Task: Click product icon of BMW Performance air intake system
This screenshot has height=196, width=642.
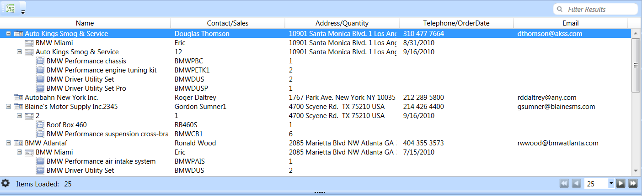Action: coord(40,161)
